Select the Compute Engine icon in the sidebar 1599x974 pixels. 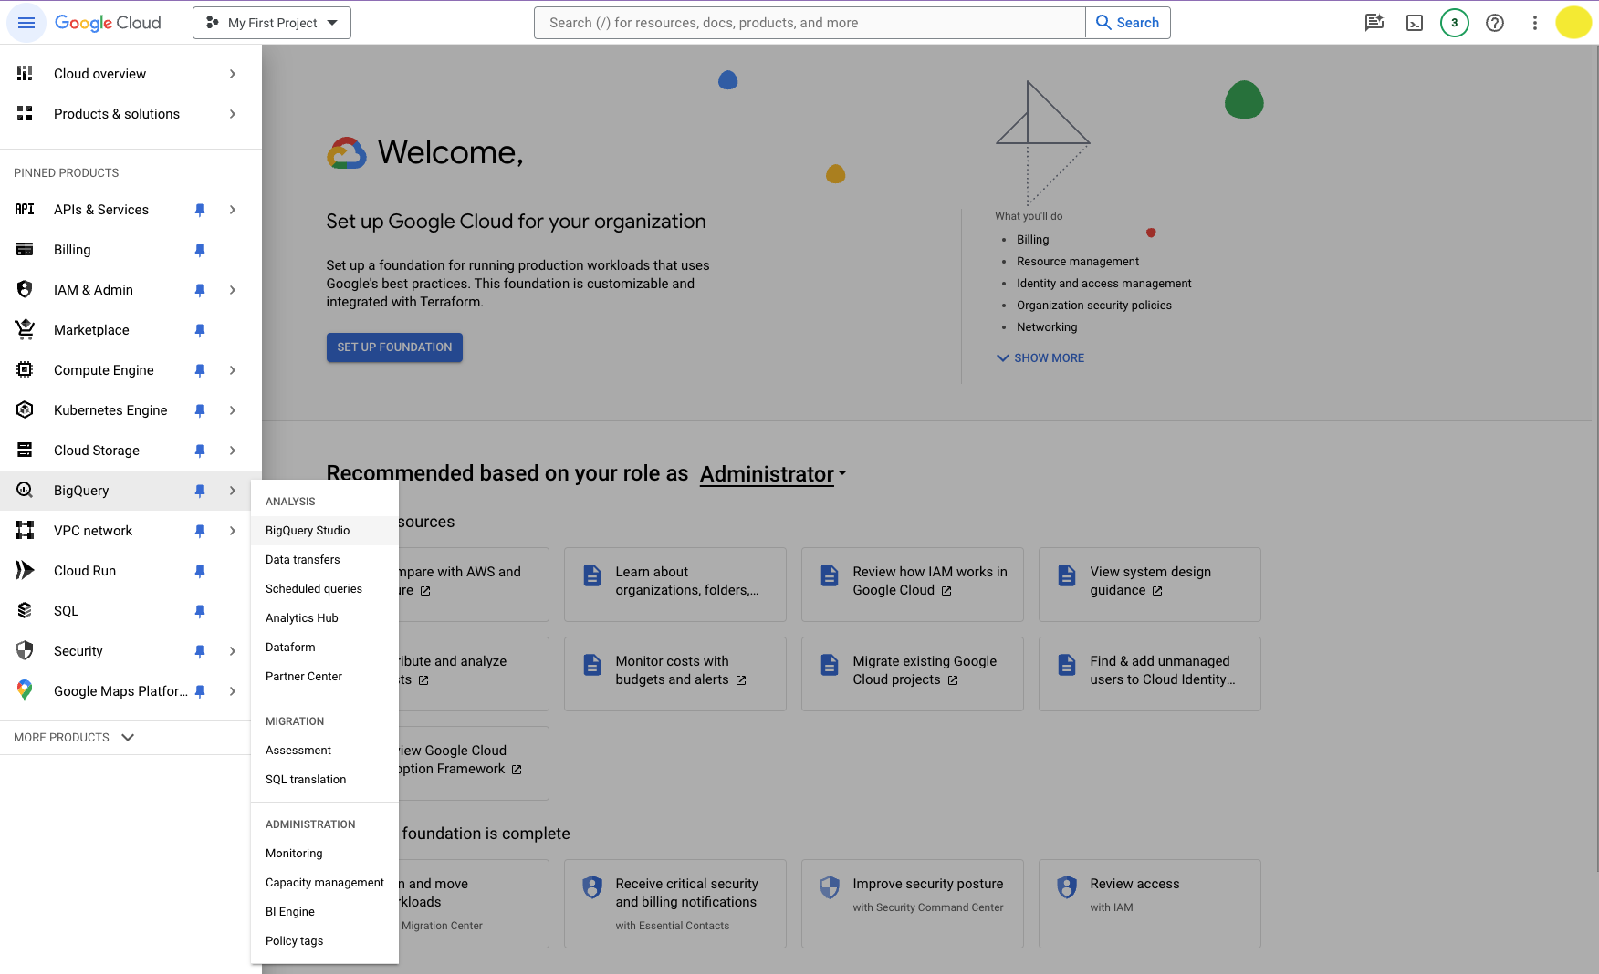tap(25, 370)
